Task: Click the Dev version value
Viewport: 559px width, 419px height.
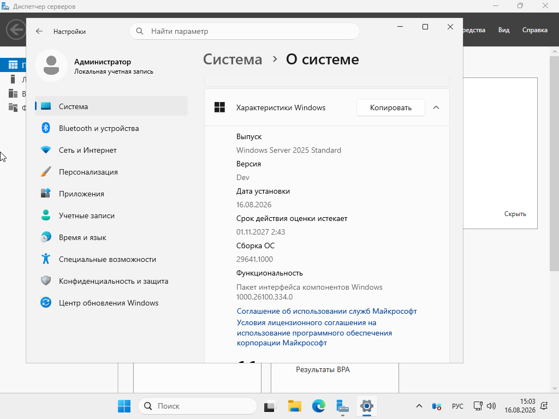Action: point(243,177)
